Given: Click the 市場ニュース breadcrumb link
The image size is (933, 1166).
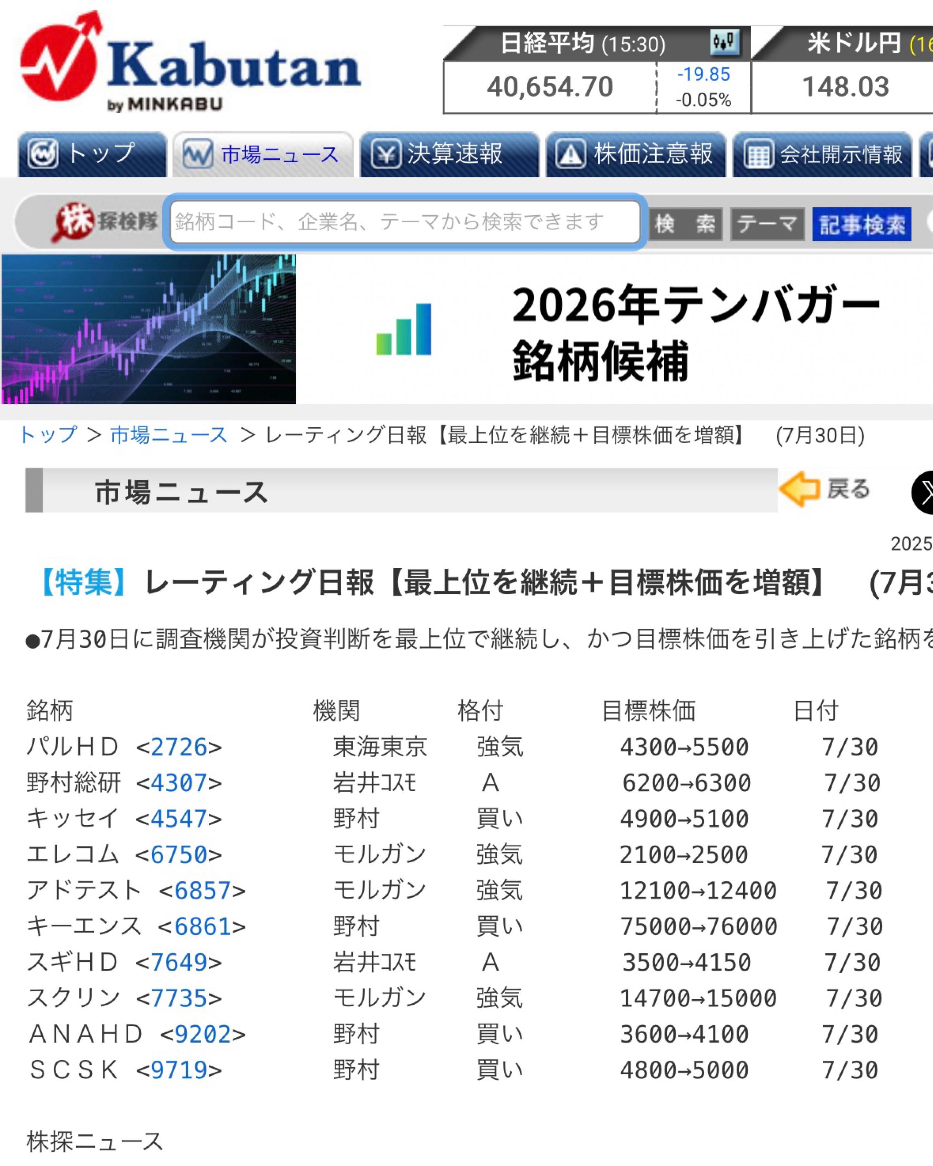Looking at the screenshot, I should click(x=169, y=435).
